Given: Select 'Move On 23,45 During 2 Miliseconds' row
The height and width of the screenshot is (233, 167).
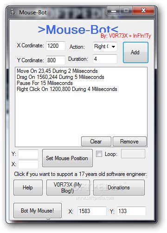Looking at the screenshot, I should click(57, 71).
